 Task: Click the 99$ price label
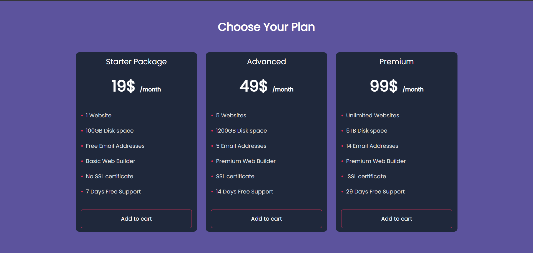pos(383,86)
